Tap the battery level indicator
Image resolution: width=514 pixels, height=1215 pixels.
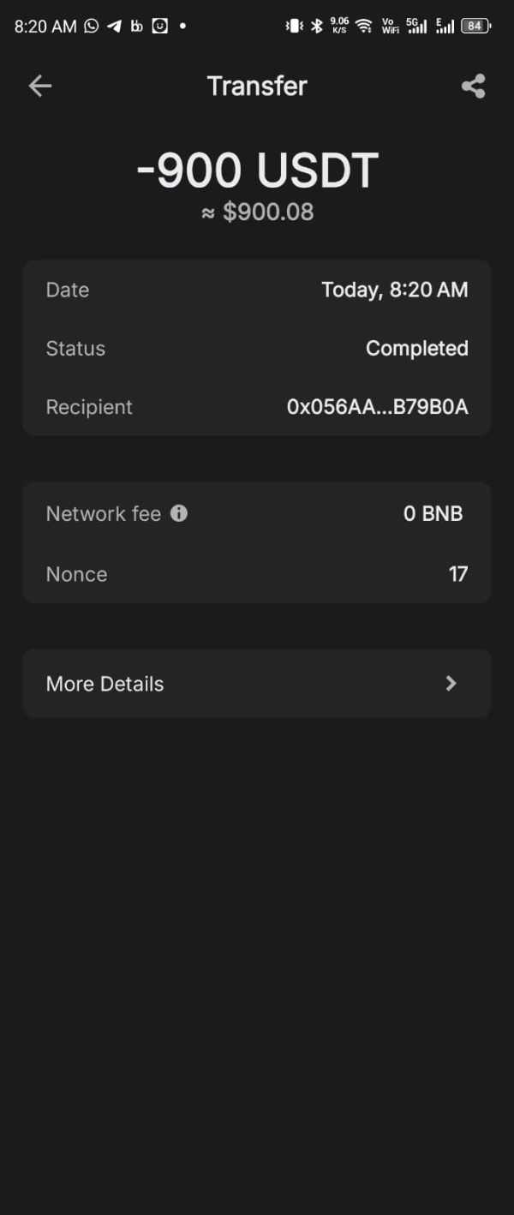click(475, 26)
